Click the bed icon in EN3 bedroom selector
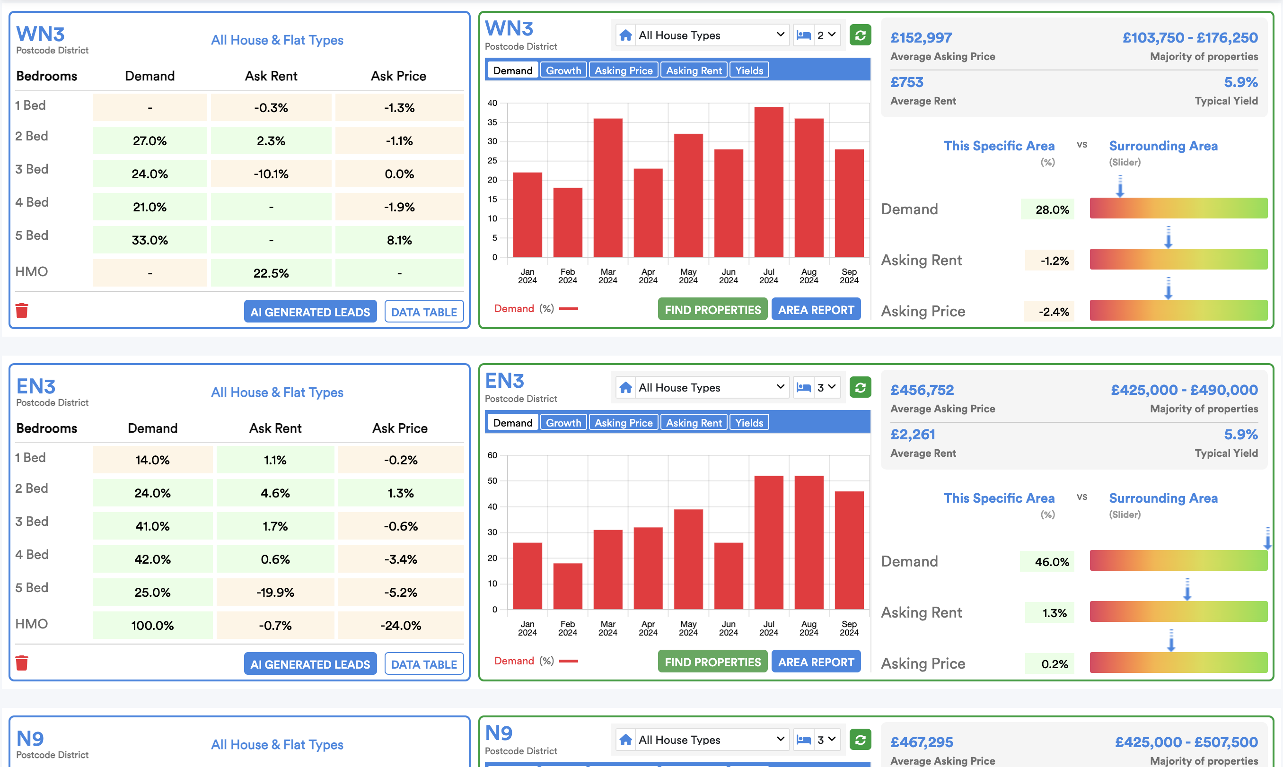Screen dimensions: 1283x767 803,387
